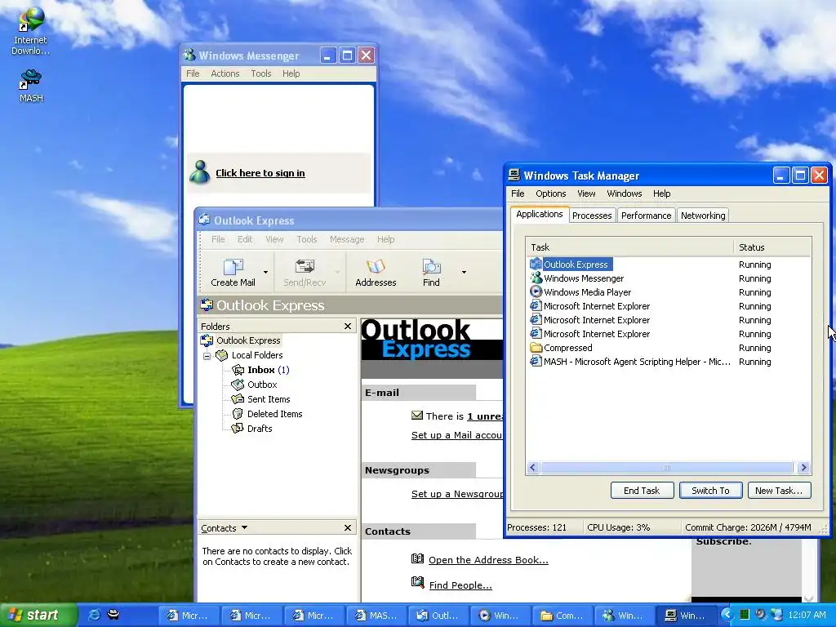Click the Create Mail toolbar icon
Screen dimensions: 836x627
(233, 273)
